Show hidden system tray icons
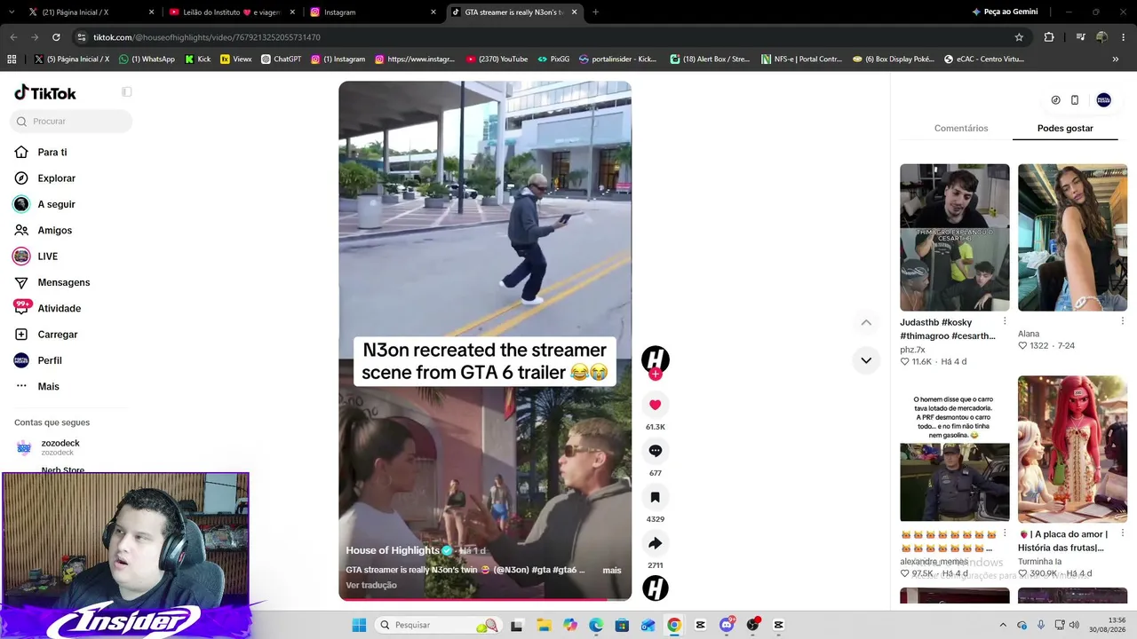Image resolution: width=1137 pixels, height=639 pixels. [1003, 625]
